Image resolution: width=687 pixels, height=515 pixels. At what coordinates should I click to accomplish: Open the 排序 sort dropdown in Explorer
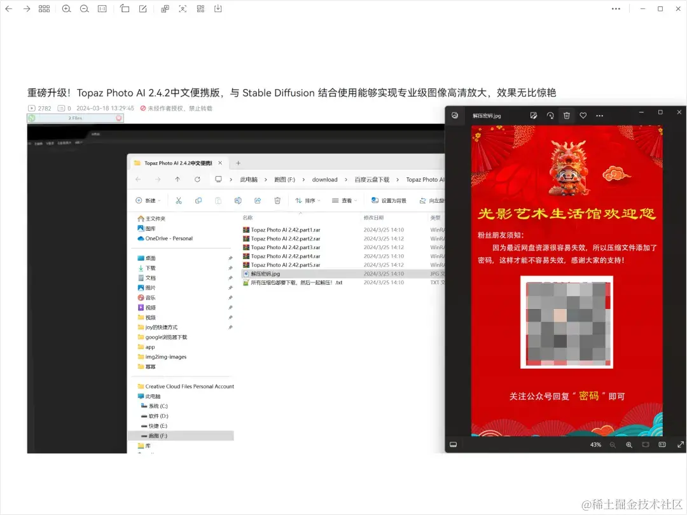click(x=308, y=200)
